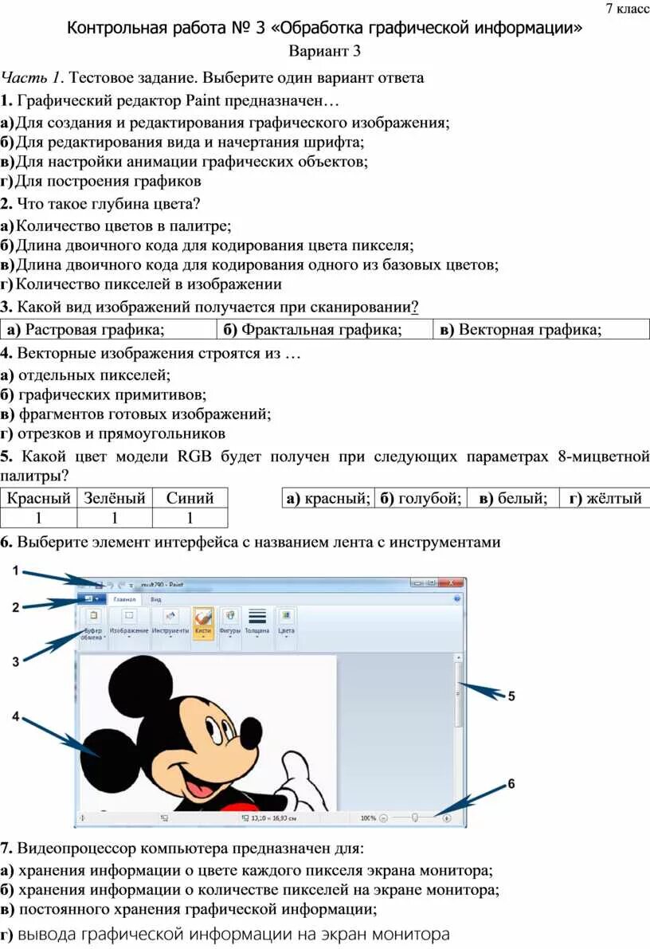Click the selection size icon in Paint's status bar
The image size is (650, 949).
pyautogui.click(x=164, y=818)
